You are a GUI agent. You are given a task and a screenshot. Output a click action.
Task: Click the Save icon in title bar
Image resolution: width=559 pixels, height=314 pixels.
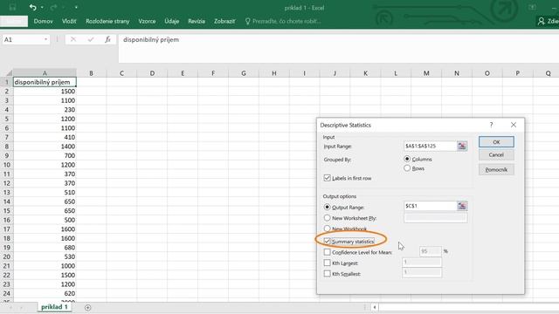[x=12, y=7]
